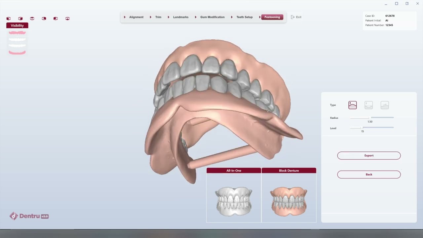
Task: Toggle lower teeth visibility
Action: tap(17, 46)
